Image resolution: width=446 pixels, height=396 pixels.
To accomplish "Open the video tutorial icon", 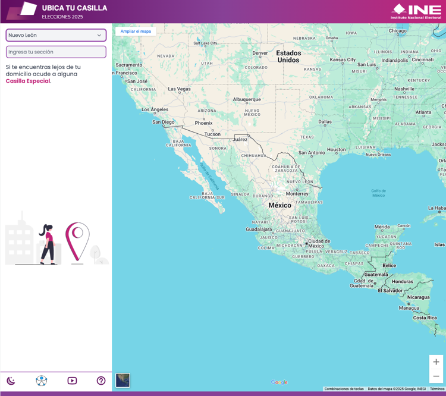I will 72,381.
